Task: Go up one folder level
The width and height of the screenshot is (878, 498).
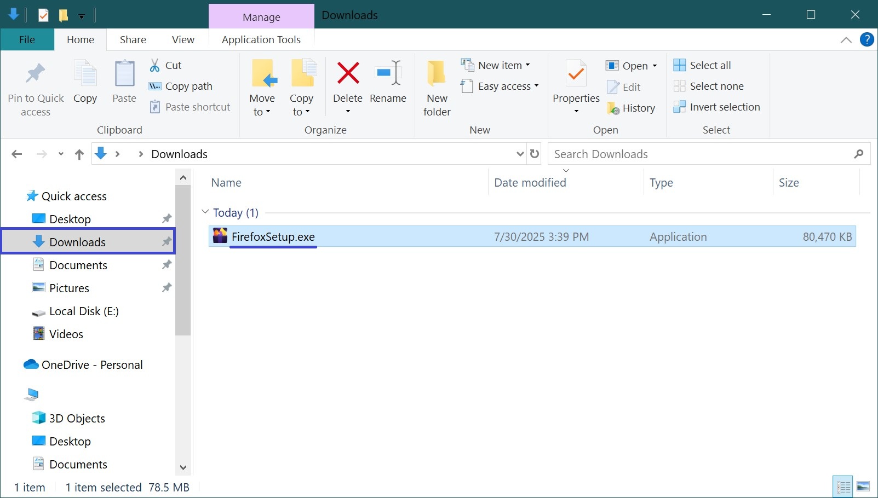Action: [x=79, y=154]
